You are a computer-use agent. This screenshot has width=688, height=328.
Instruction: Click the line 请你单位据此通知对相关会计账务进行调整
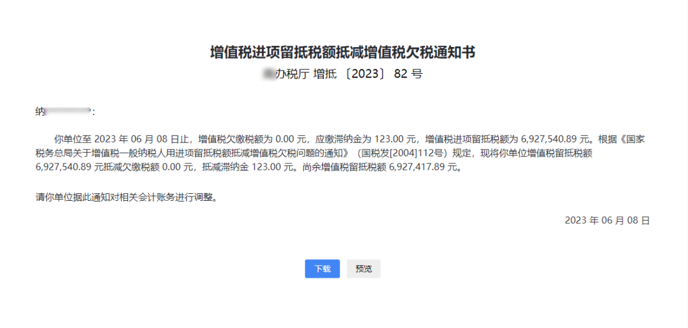click(x=127, y=197)
